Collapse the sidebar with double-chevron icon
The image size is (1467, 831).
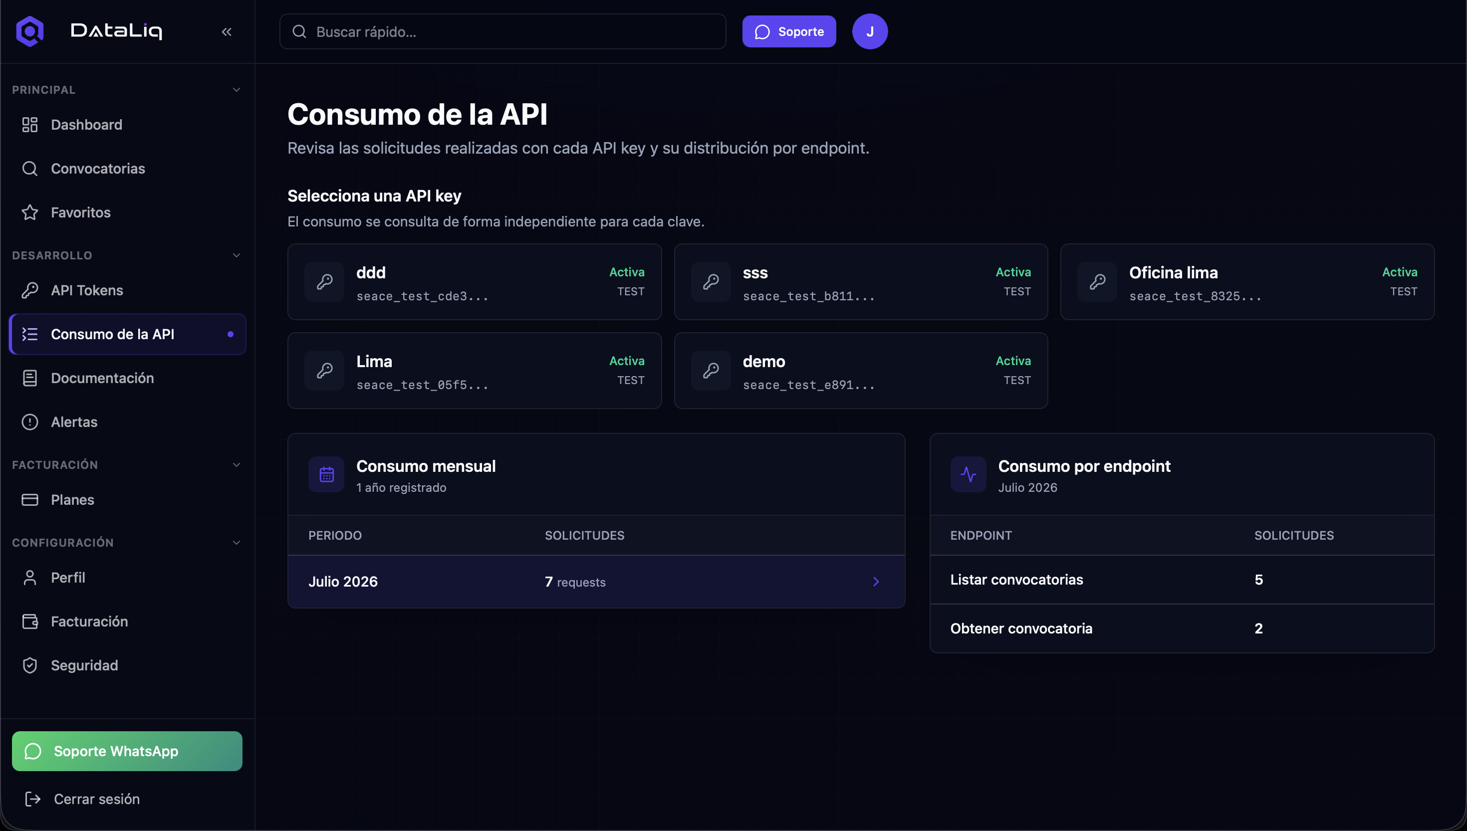[227, 32]
